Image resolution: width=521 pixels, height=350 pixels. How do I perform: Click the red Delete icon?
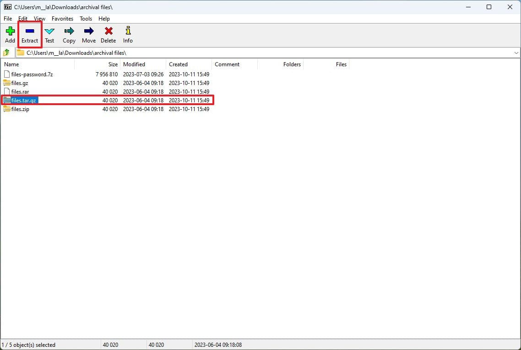(x=109, y=32)
